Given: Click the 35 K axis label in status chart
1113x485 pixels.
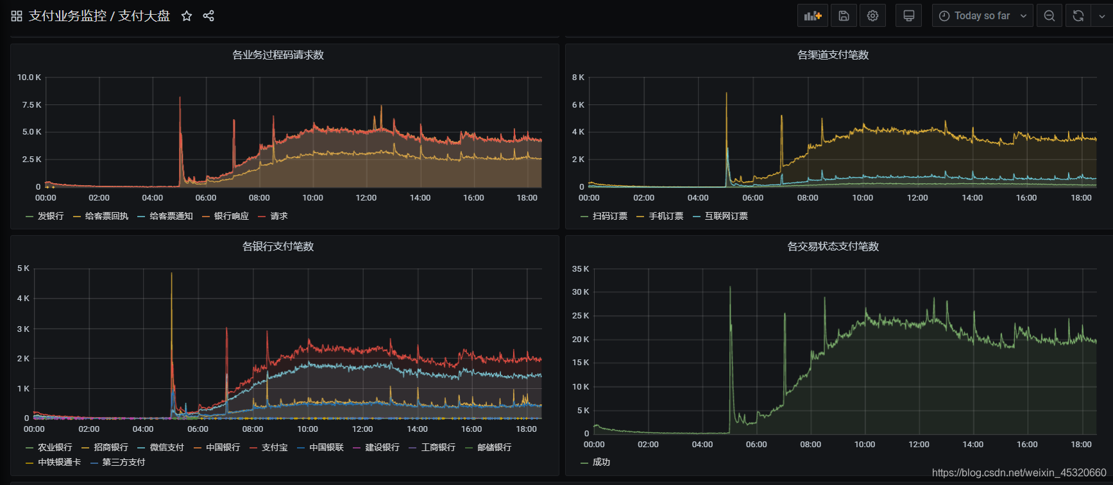Looking at the screenshot, I should point(581,269).
